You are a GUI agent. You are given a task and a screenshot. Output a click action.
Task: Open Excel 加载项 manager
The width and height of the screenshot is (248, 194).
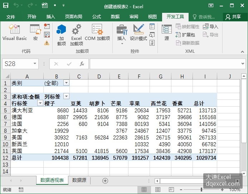click(x=76, y=35)
